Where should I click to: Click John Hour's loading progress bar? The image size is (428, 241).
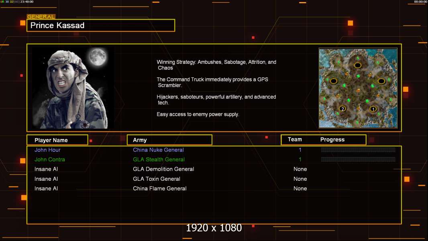(358, 150)
